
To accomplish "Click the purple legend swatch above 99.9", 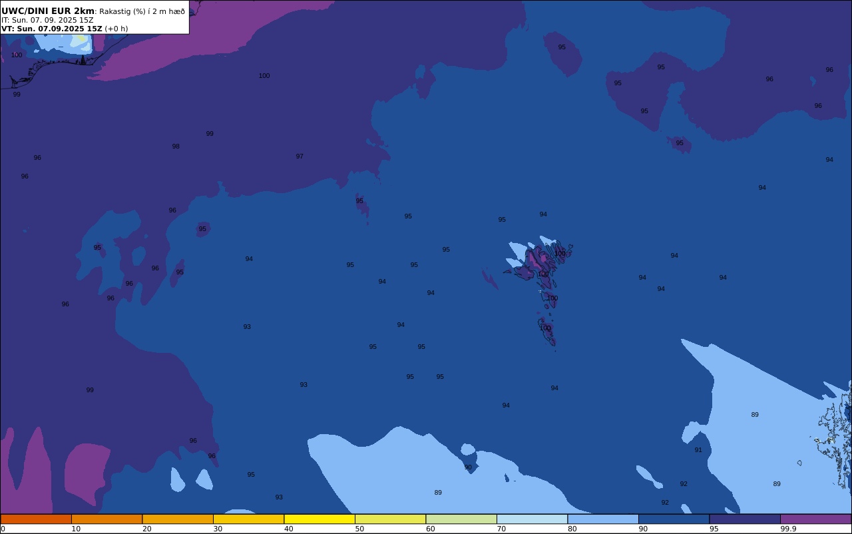I will pyautogui.click(x=815, y=519).
